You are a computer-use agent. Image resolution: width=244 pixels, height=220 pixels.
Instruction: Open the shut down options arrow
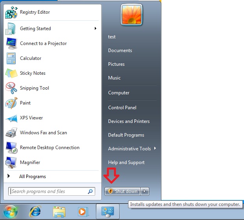pyautogui.click(x=145, y=191)
